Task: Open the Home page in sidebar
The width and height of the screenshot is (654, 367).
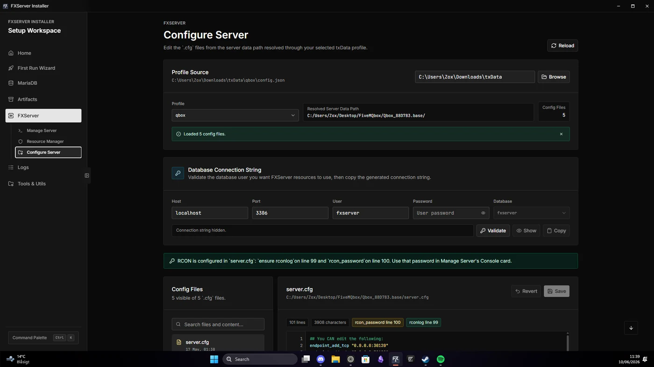Action: tap(43, 53)
